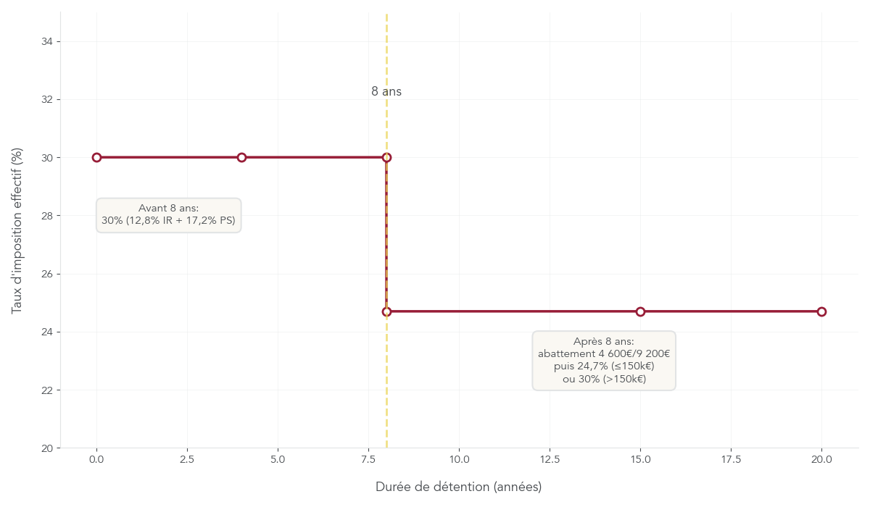Click the 28 y-axis tick label
This screenshot has width=870, height=507.
pos(47,216)
